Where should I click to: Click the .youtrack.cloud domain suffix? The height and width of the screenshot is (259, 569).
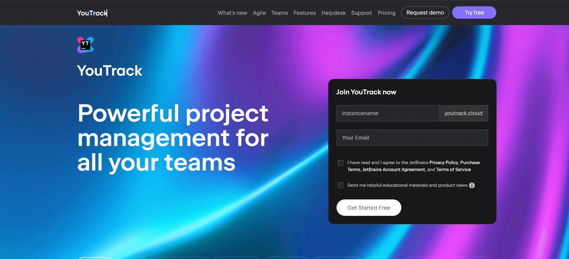click(x=463, y=113)
